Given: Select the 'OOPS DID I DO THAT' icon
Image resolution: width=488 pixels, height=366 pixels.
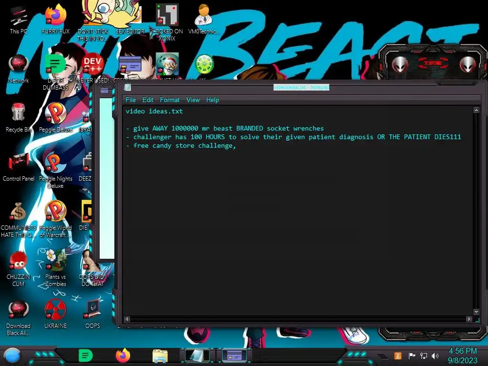Looking at the screenshot, I should (93, 268).
